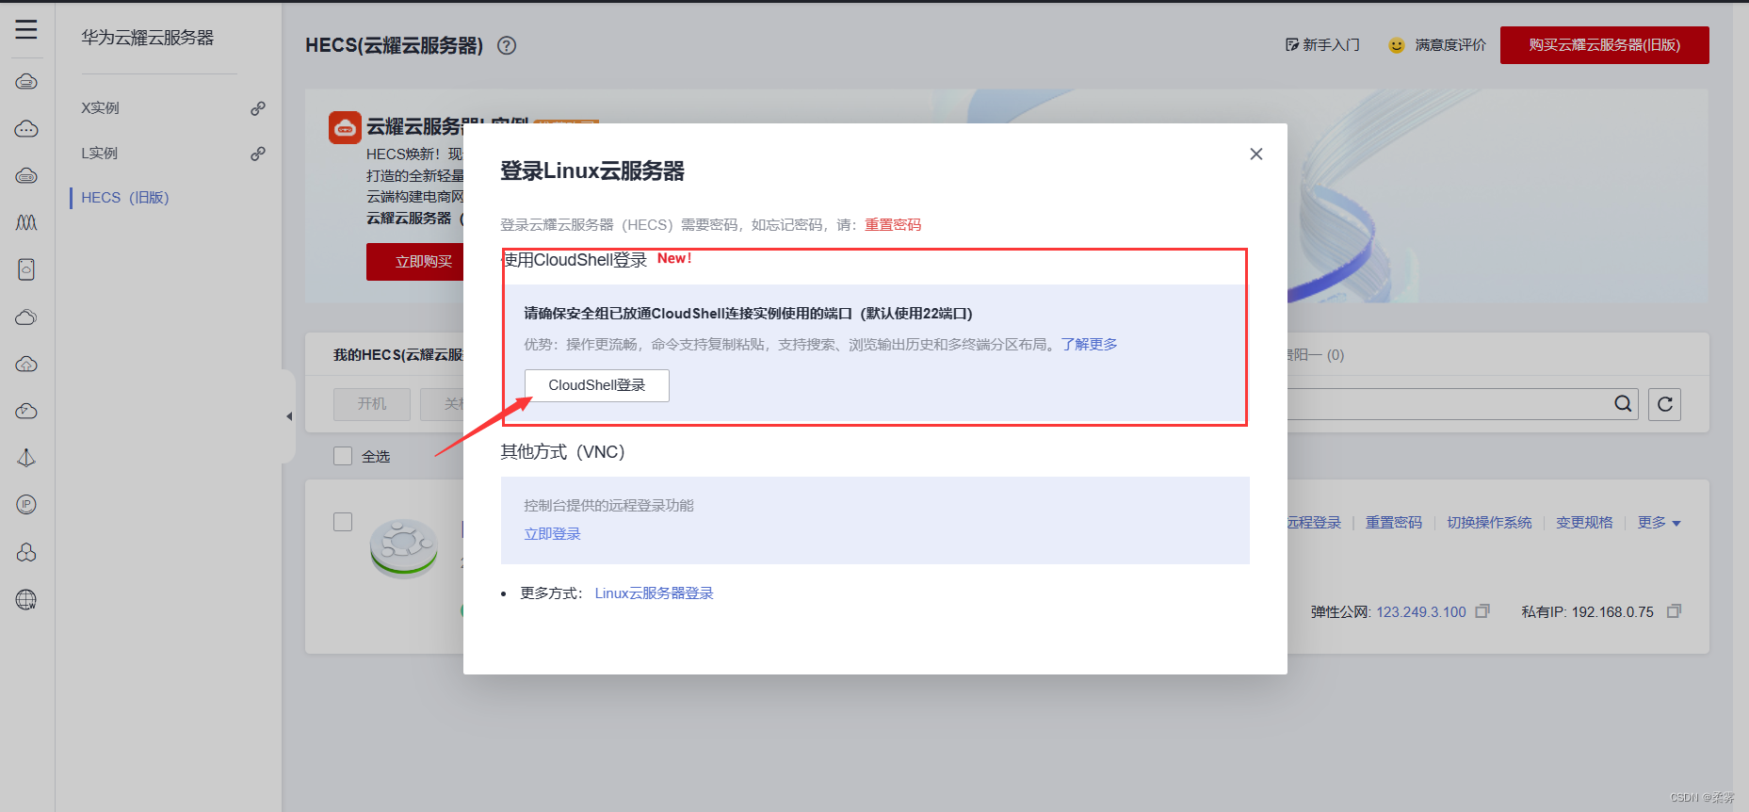1749x812 pixels.
Task: Open the three-circles cluster sidebar icon
Action: pos(26,552)
